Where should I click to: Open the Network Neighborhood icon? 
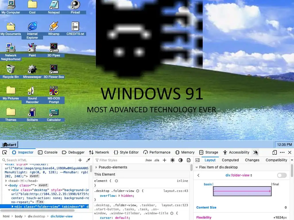tap(11, 52)
